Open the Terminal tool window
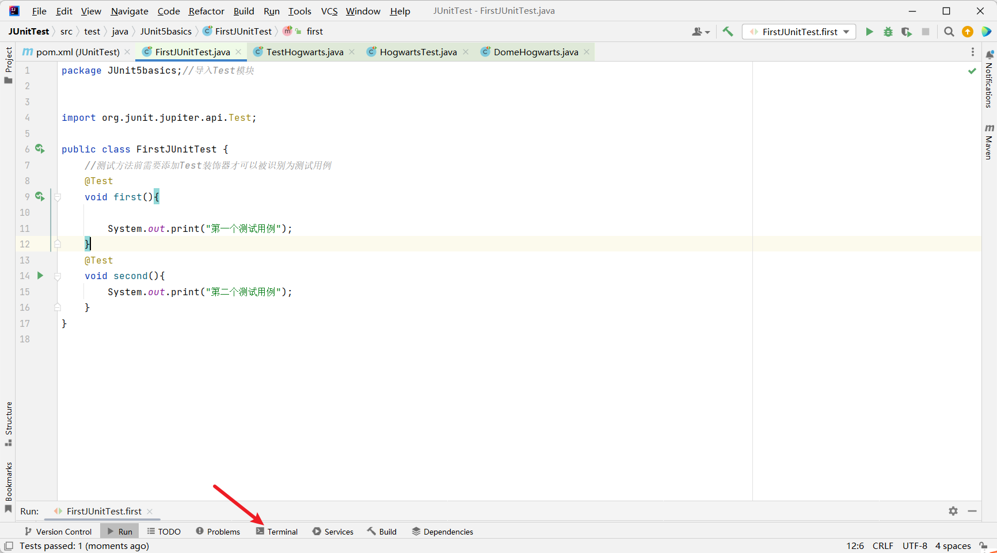 point(277,532)
